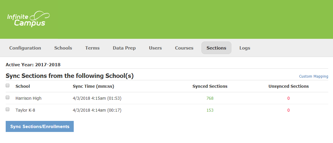Click the Infinite Campus logo
Screen dimensions: 333x143
[28, 19]
